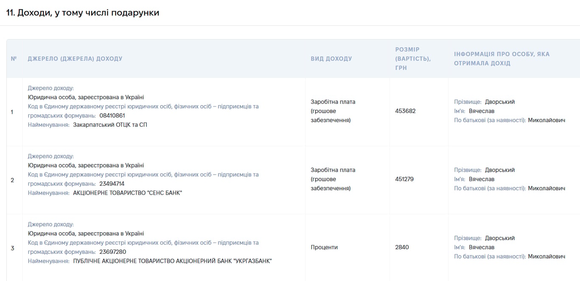The image size is (580, 281).
Task: Select 'АКЦІОНЕРНЕ ТОВАРИСТВО "СЕНС БАНК"' name
Action: 127,193
